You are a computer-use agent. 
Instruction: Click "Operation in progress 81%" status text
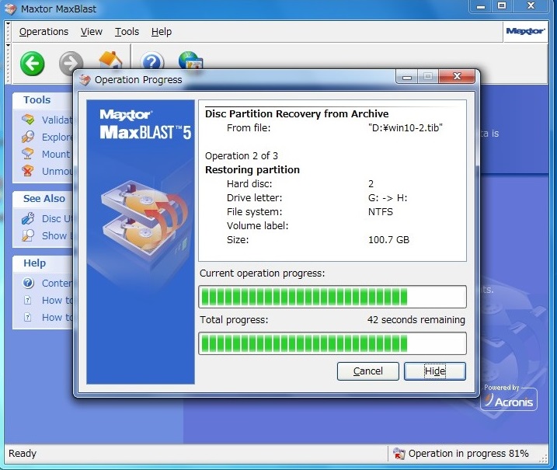468,454
